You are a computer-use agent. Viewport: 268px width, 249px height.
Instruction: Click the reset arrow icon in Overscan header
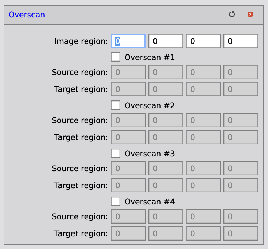click(x=232, y=15)
